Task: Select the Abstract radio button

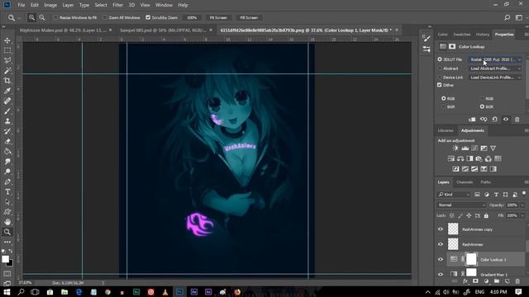Action: click(x=440, y=68)
